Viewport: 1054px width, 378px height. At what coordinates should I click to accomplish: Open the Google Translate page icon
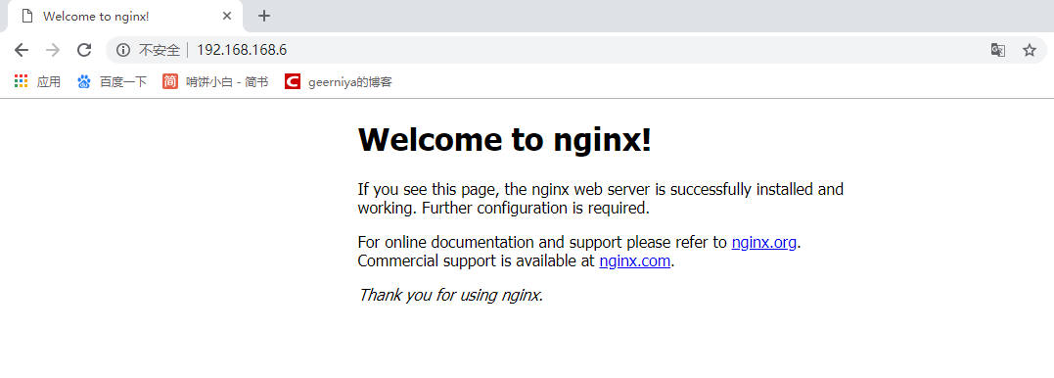tap(998, 50)
